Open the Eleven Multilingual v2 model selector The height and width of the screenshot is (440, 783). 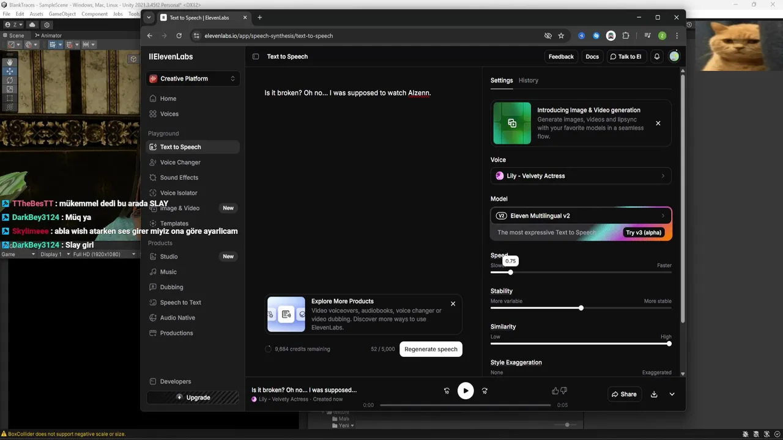[x=581, y=216]
